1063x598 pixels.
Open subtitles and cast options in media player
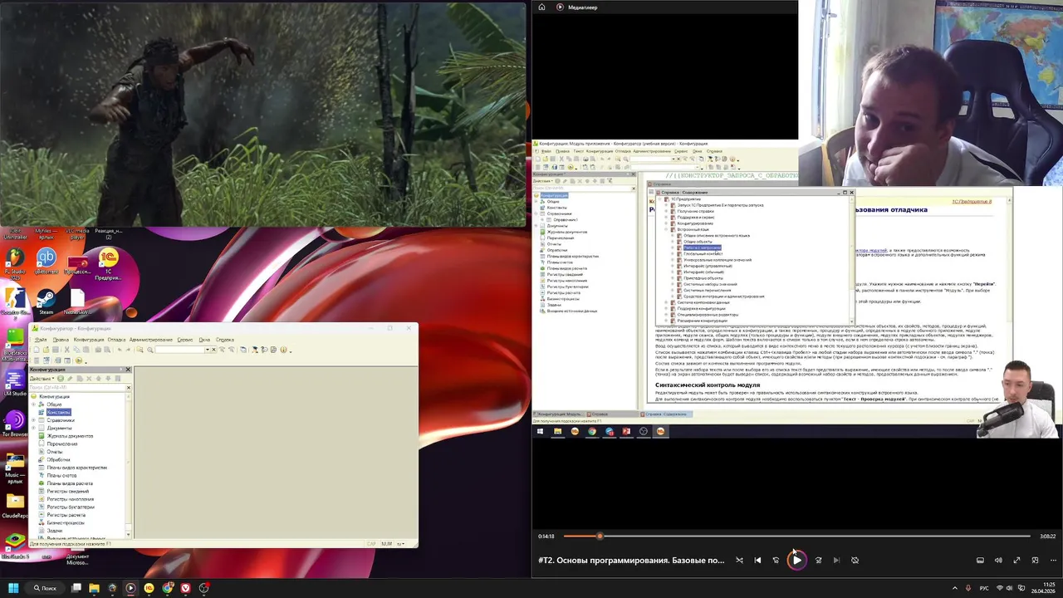click(x=980, y=560)
